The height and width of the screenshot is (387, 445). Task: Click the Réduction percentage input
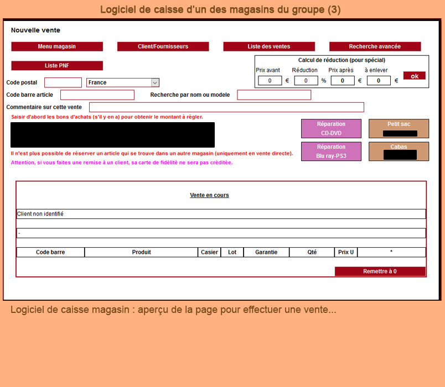[x=306, y=81]
